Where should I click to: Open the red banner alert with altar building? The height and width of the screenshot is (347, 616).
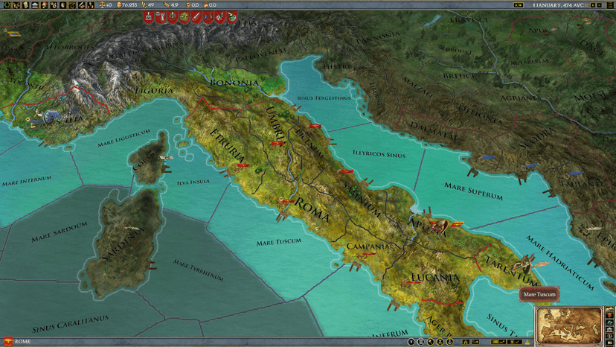pyautogui.click(x=149, y=16)
